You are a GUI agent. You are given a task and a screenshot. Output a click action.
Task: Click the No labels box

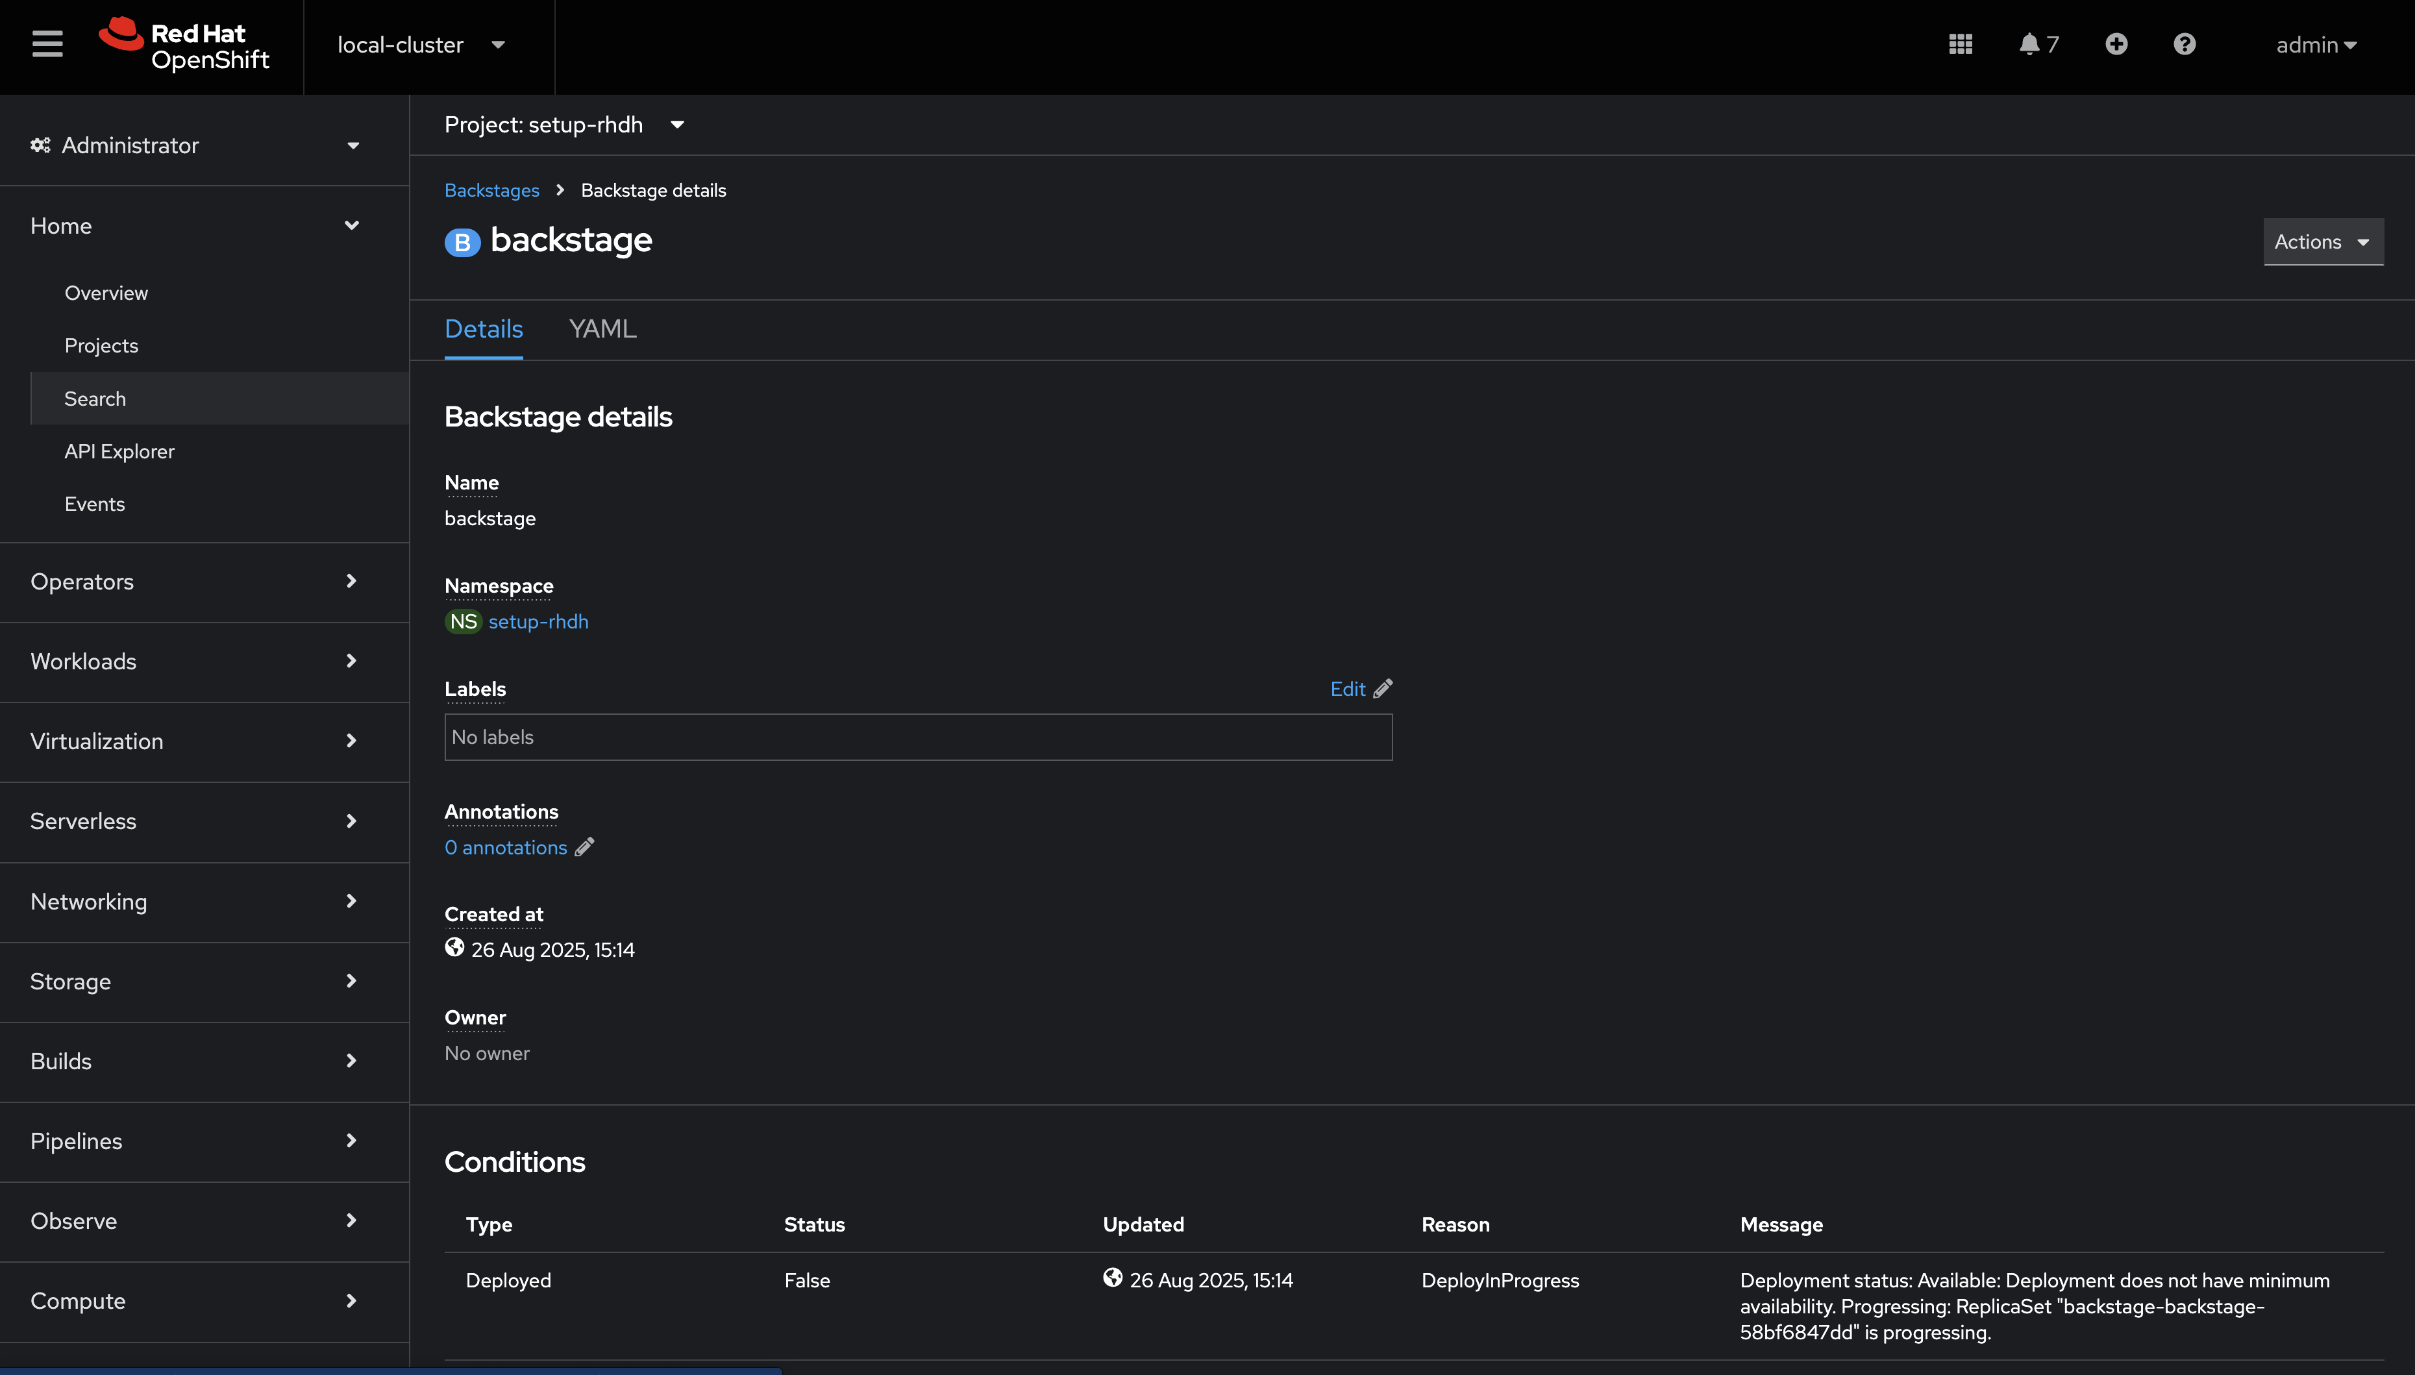pos(919,737)
